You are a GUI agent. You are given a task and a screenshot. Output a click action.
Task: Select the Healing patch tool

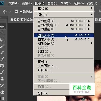click(2, 66)
